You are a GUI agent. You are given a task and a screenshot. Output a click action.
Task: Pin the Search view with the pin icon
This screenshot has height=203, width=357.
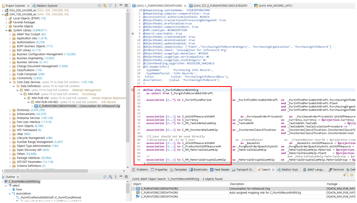[345, 175]
